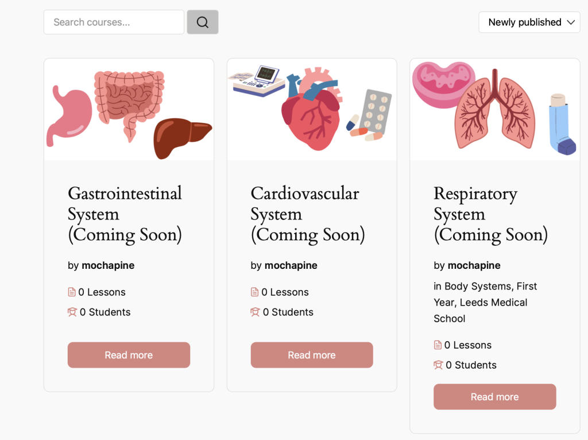Click the students icon on Gastrointestinal card
The width and height of the screenshot is (588, 440).
coord(72,312)
